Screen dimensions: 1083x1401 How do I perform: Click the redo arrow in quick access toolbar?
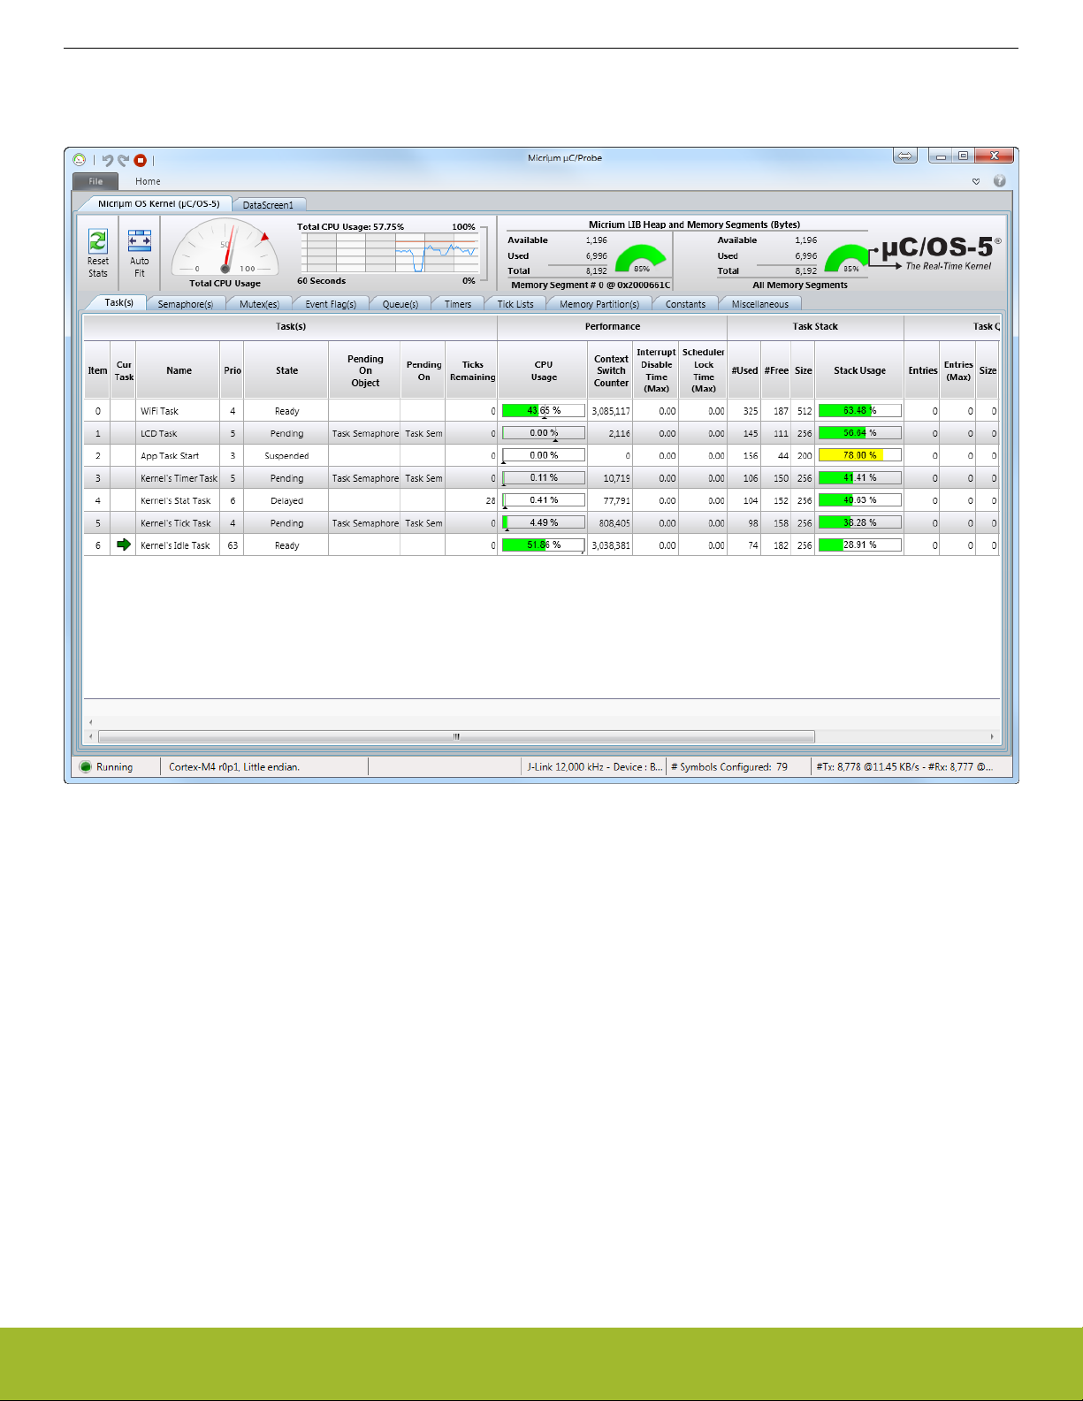(x=124, y=160)
